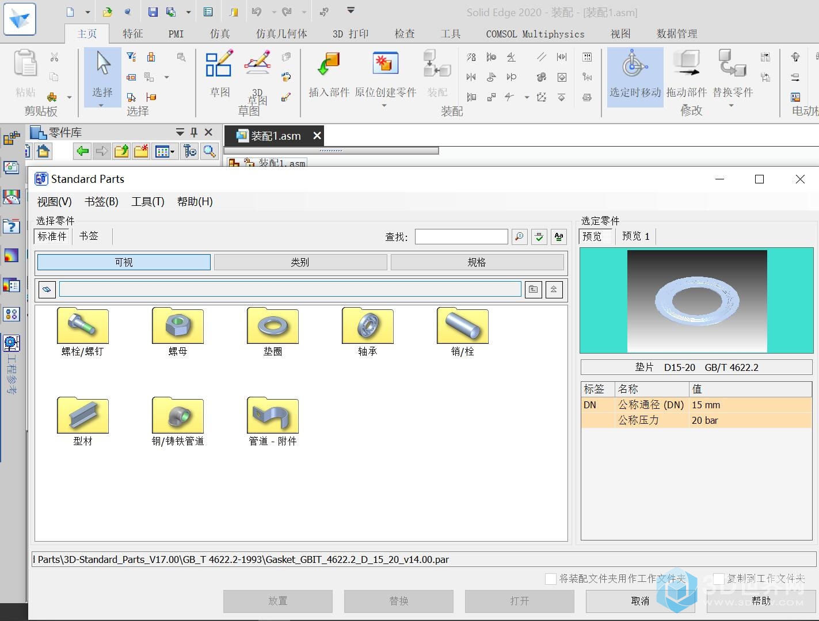819x621 pixels.
Task: Select the 规格 specification button
Action: point(477,262)
